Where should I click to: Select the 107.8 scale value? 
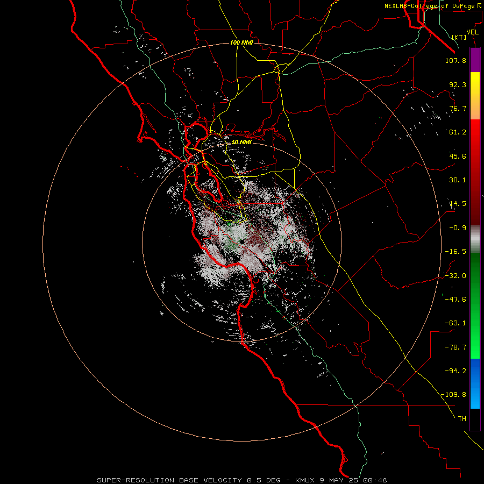(x=455, y=60)
